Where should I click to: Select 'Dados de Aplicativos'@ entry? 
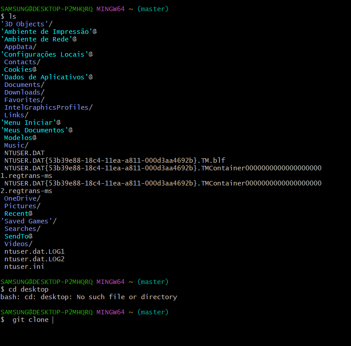pos(47,77)
